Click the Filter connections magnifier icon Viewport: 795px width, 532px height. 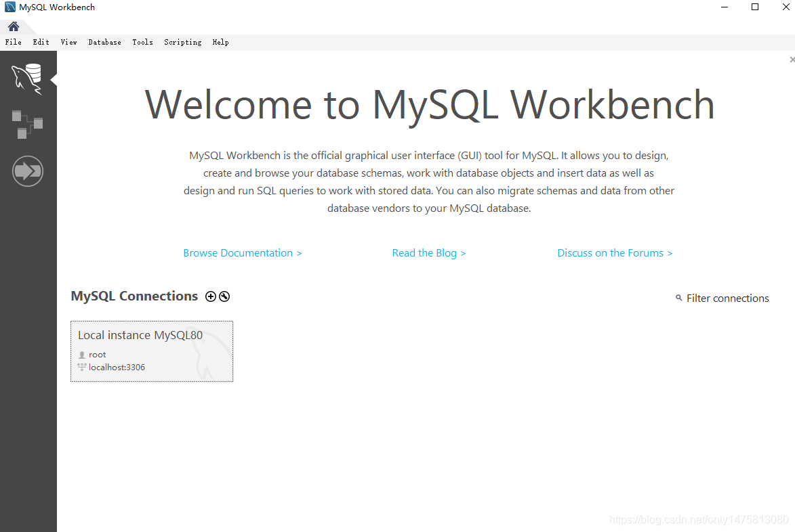[x=678, y=298]
